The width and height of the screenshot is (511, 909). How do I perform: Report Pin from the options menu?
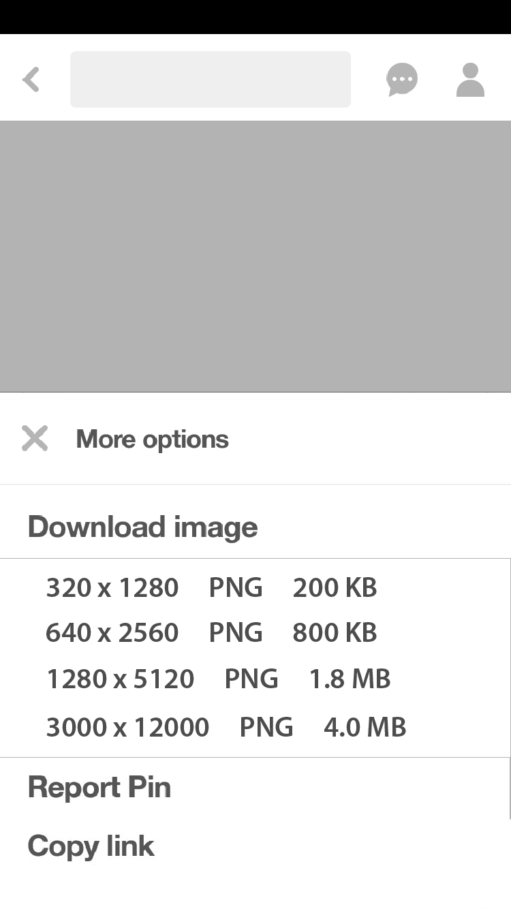[x=99, y=788]
